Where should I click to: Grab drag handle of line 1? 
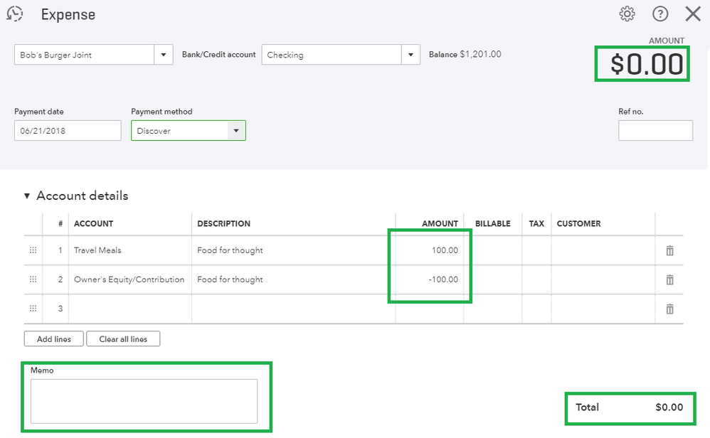click(33, 250)
